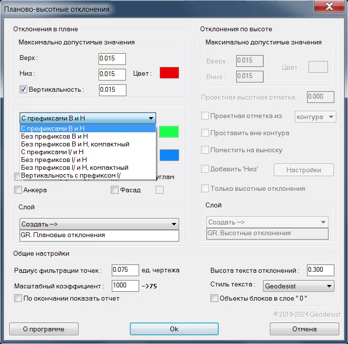The width and height of the screenshot is (348, 344).
Task: Choose "Без префиксов В и Н, компактный"
Action: [75, 144]
